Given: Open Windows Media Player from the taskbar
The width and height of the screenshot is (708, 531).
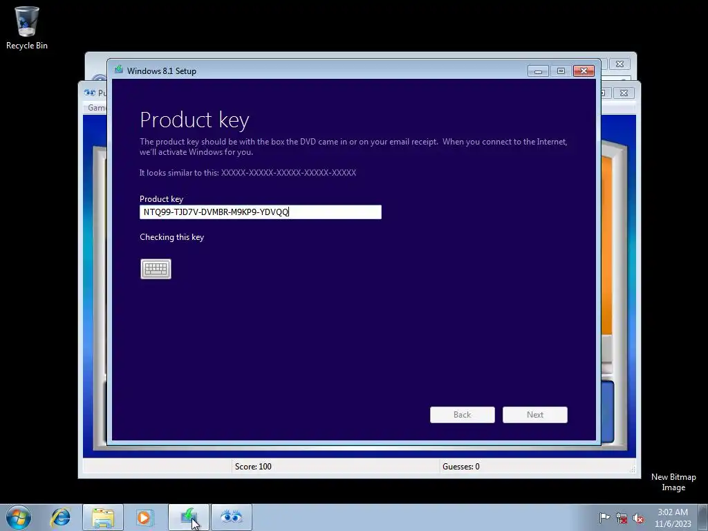Looking at the screenshot, I should point(145,517).
